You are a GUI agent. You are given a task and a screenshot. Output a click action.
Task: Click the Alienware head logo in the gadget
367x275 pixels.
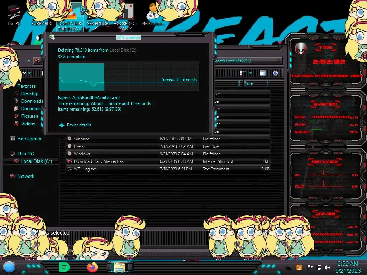pyautogui.click(x=301, y=49)
